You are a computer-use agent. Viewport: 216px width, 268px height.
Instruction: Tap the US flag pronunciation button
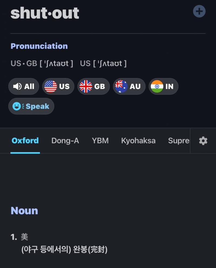[x=58, y=86]
